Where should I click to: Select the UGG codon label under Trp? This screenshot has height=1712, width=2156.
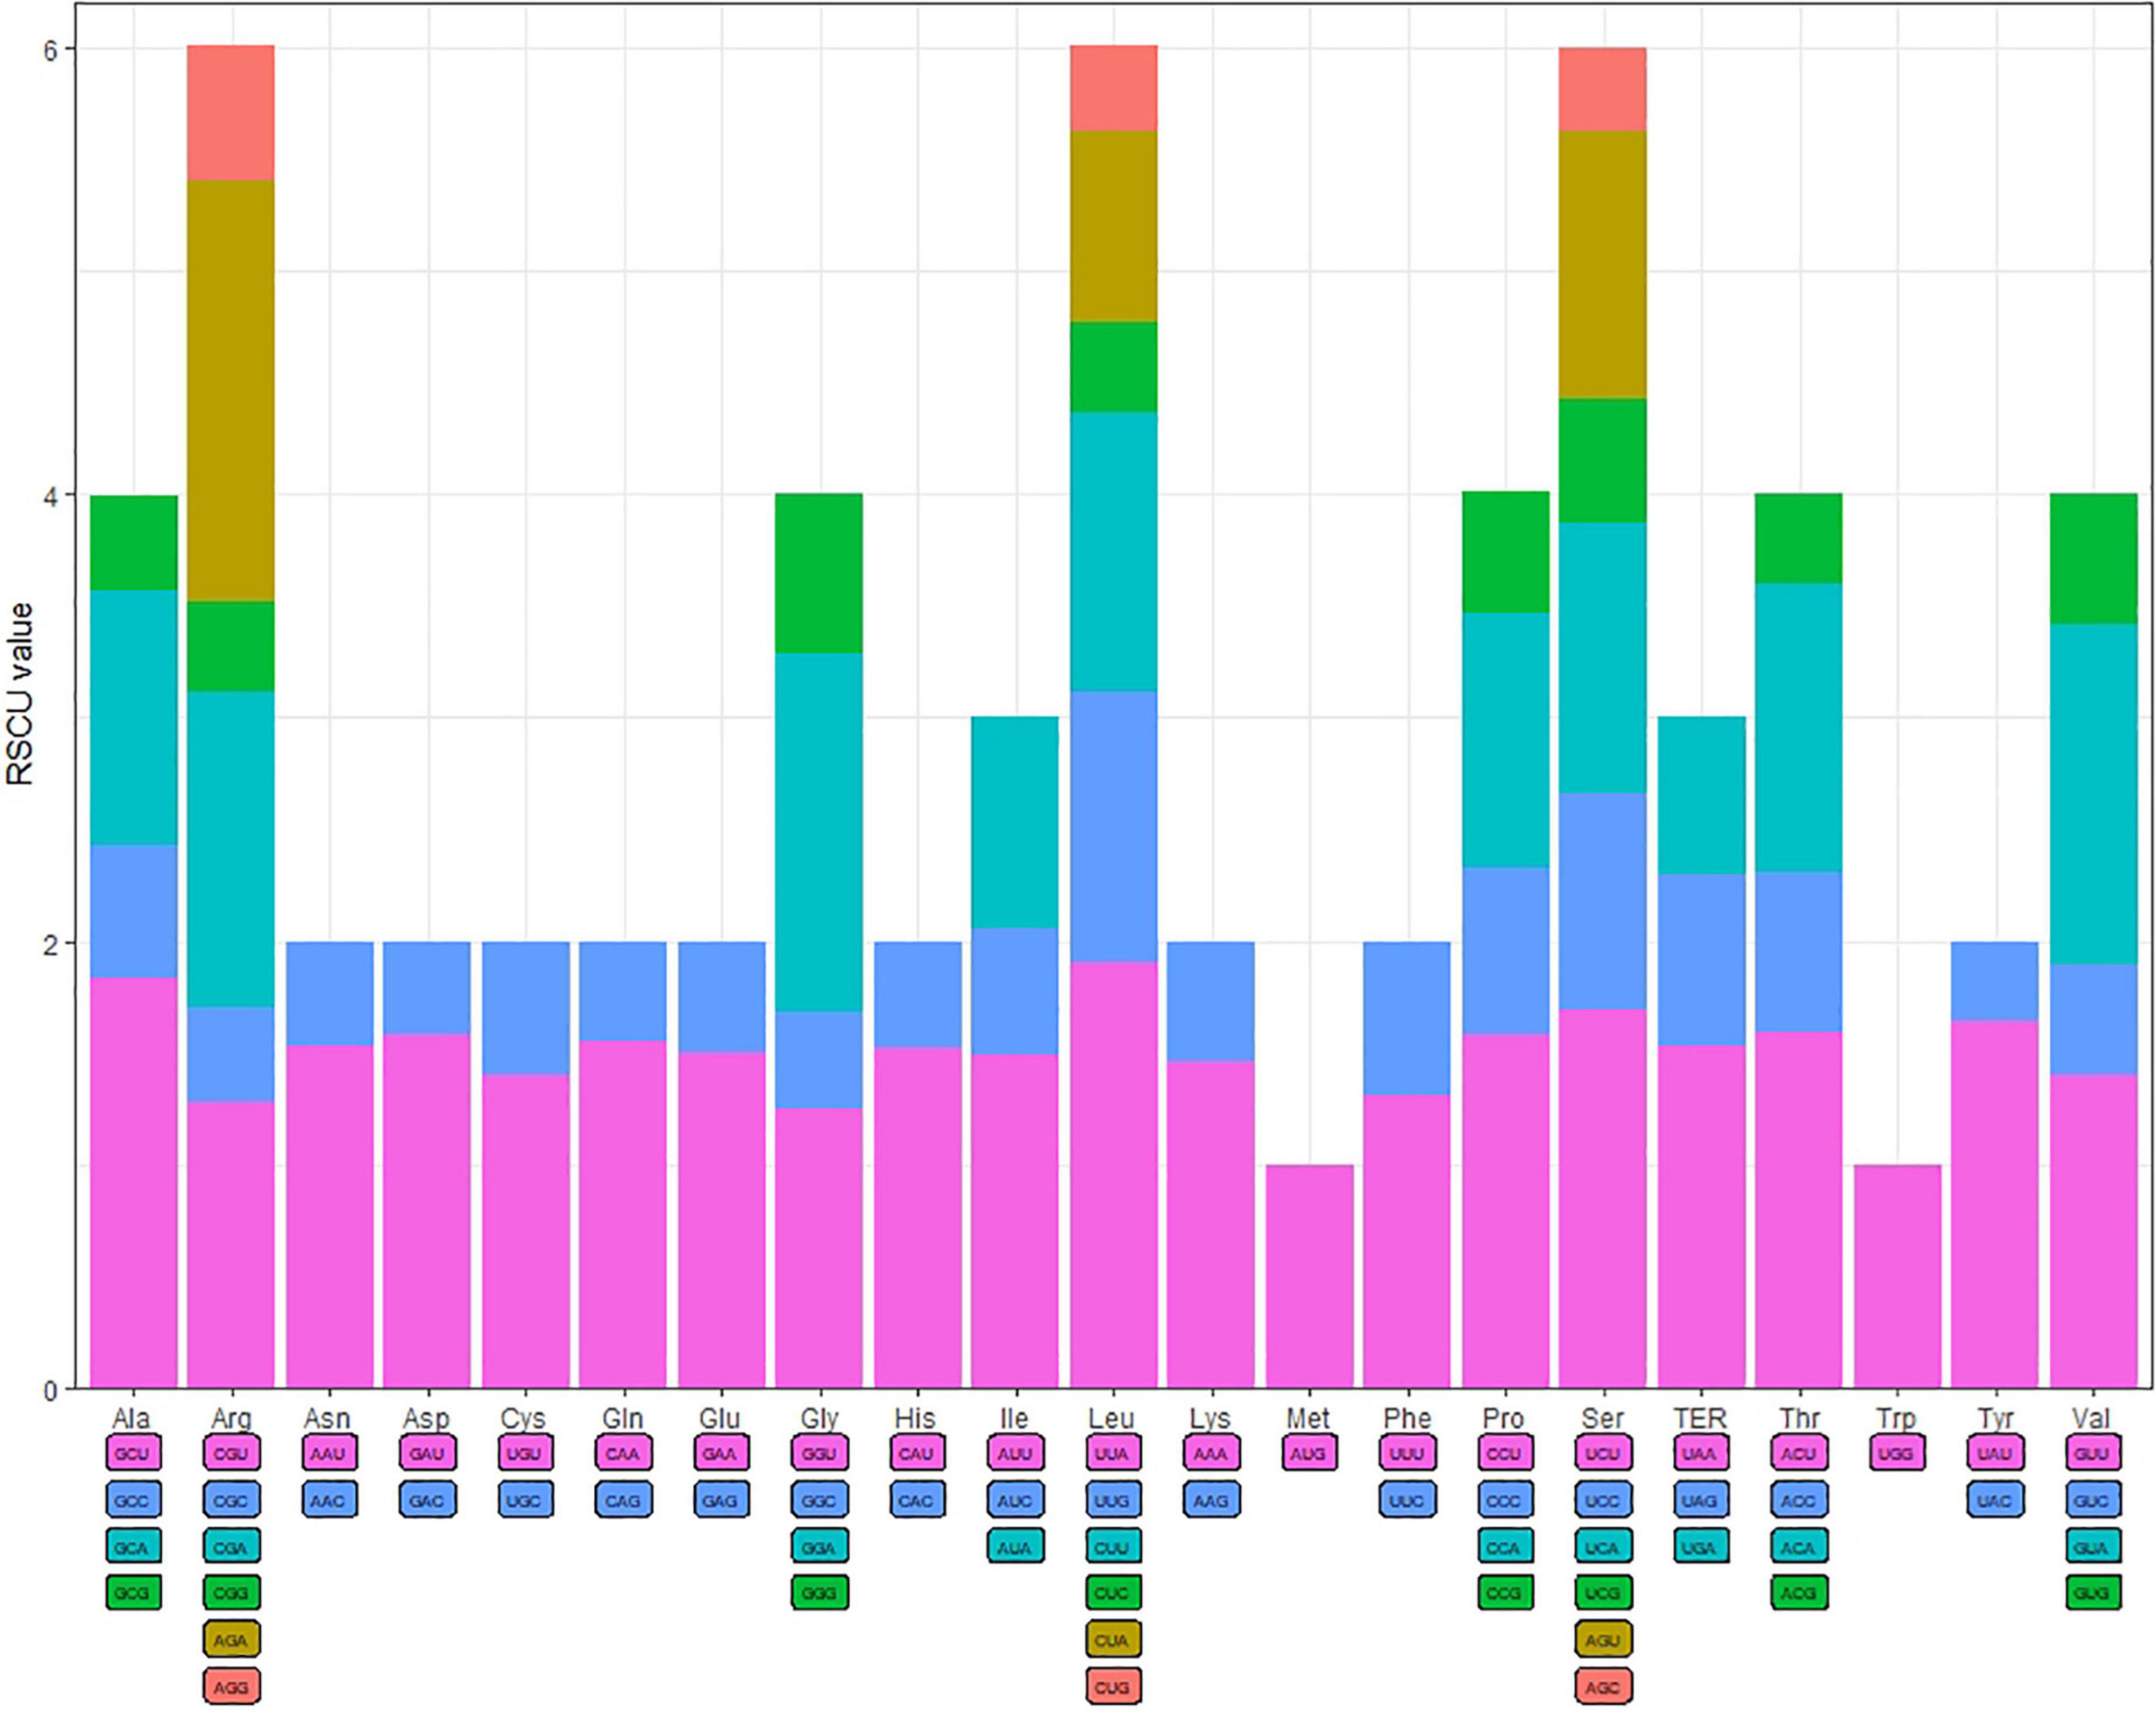(1897, 1453)
